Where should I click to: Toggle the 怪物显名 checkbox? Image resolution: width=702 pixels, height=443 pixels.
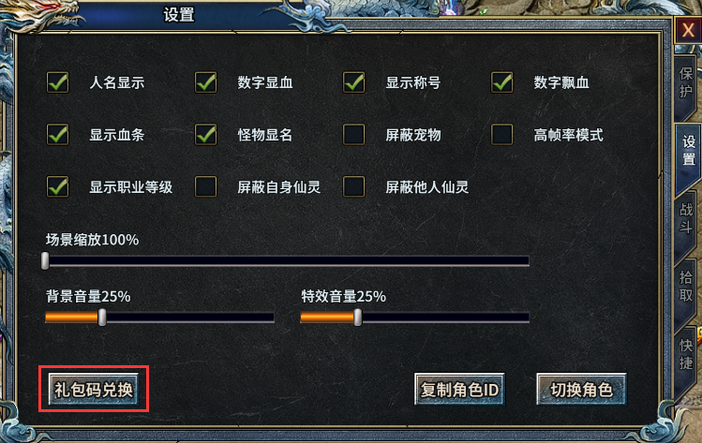click(206, 135)
